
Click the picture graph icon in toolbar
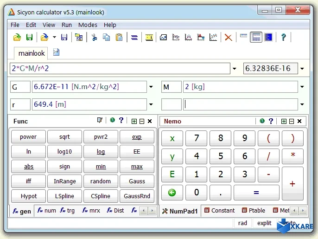163,38
